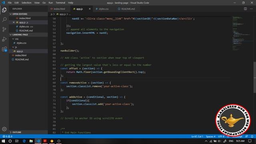This screenshot has width=256, height=144.
Task: Expand the Outline section
Action: [28, 132]
